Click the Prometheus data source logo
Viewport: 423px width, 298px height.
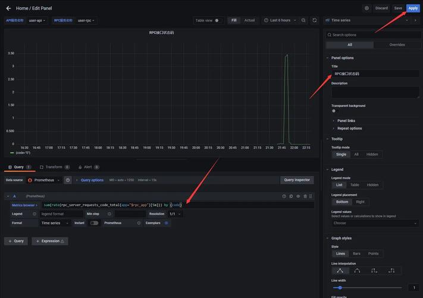coord(30,180)
